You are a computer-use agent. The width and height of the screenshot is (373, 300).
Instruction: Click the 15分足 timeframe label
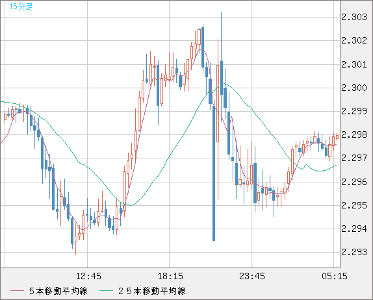point(21,6)
